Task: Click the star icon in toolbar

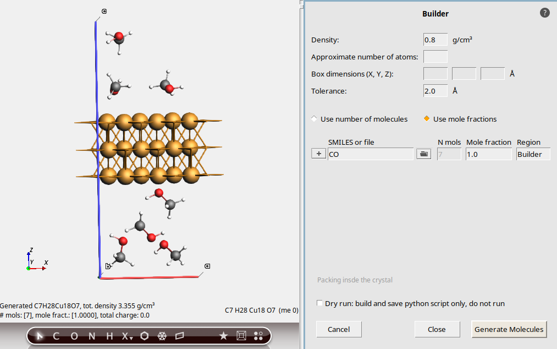Action: (223, 336)
